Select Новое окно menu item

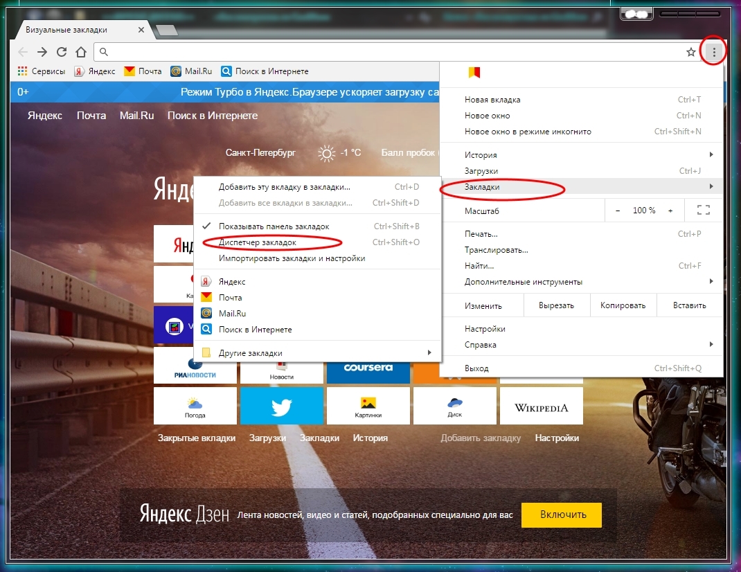tap(581, 116)
